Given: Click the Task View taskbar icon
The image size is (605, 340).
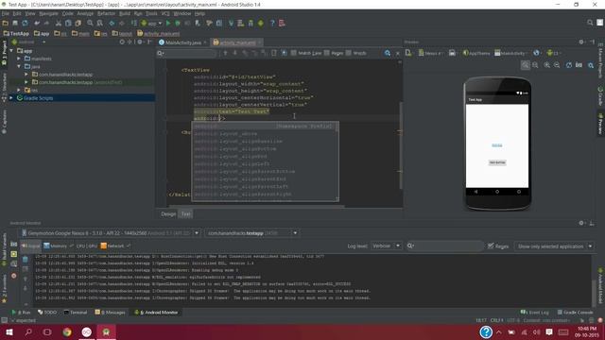Looking at the screenshot, I should (x=47, y=331).
